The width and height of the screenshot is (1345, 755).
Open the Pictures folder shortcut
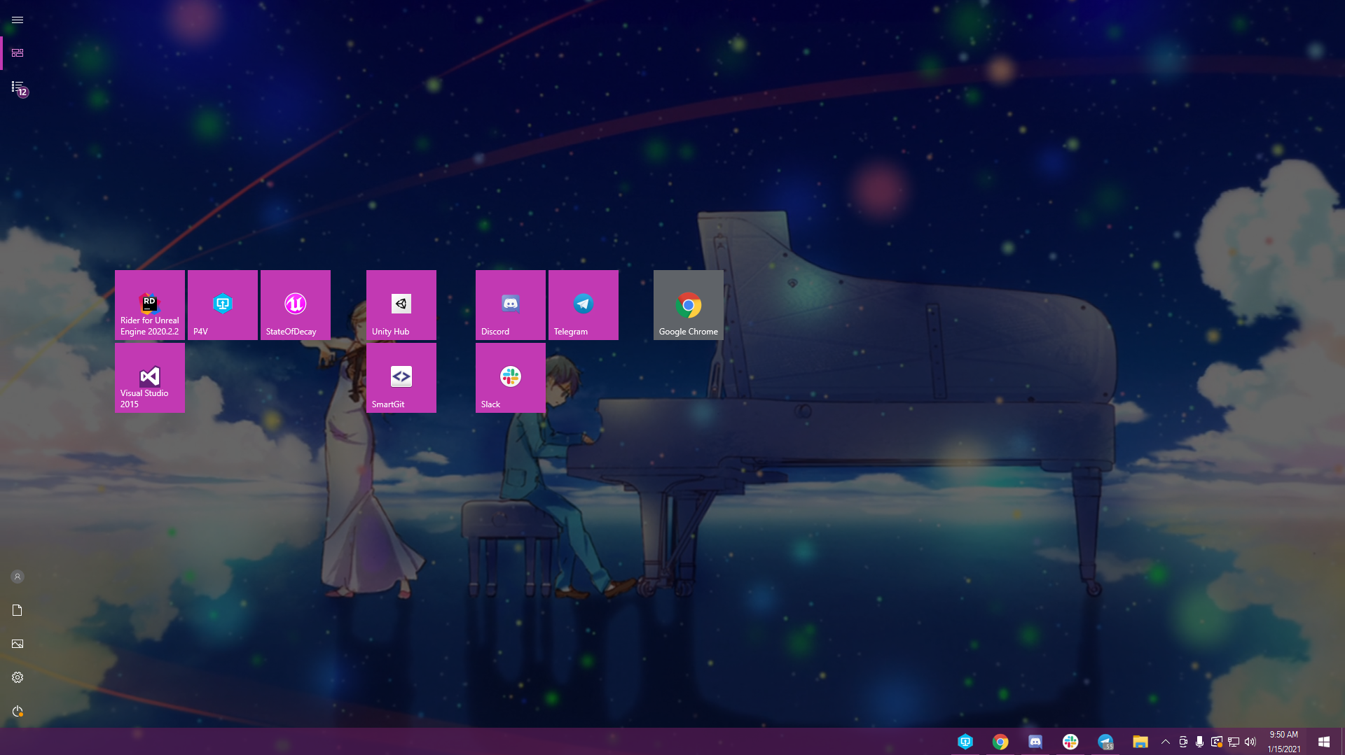pyautogui.click(x=18, y=644)
